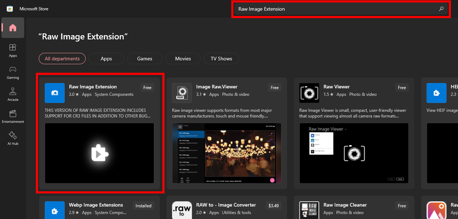
Task: Click the Raw Image Extension search field
Action: pyautogui.click(x=334, y=9)
